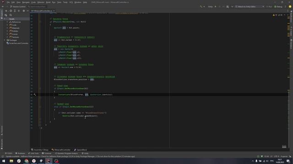Expand the Prefabs folder
Viewport: 293px width, 164px height.
tap(7, 31)
